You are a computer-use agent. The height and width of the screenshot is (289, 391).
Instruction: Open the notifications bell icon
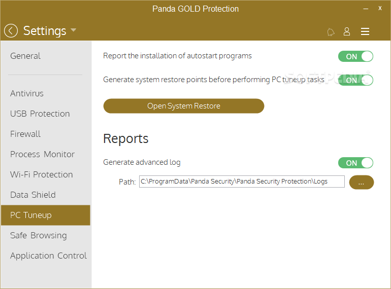[331, 32]
